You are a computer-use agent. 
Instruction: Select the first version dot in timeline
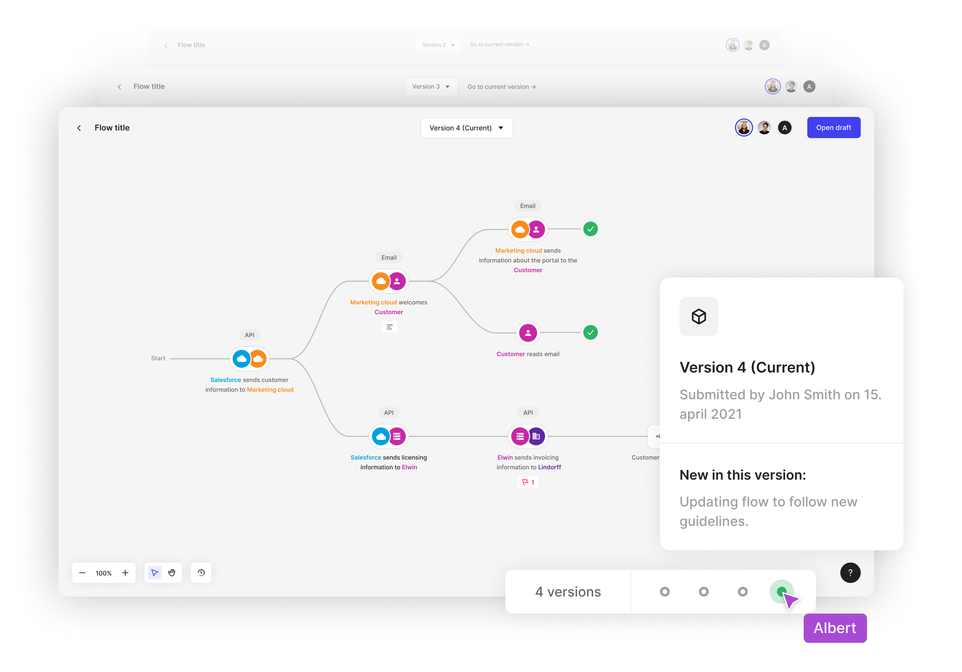pyautogui.click(x=664, y=592)
